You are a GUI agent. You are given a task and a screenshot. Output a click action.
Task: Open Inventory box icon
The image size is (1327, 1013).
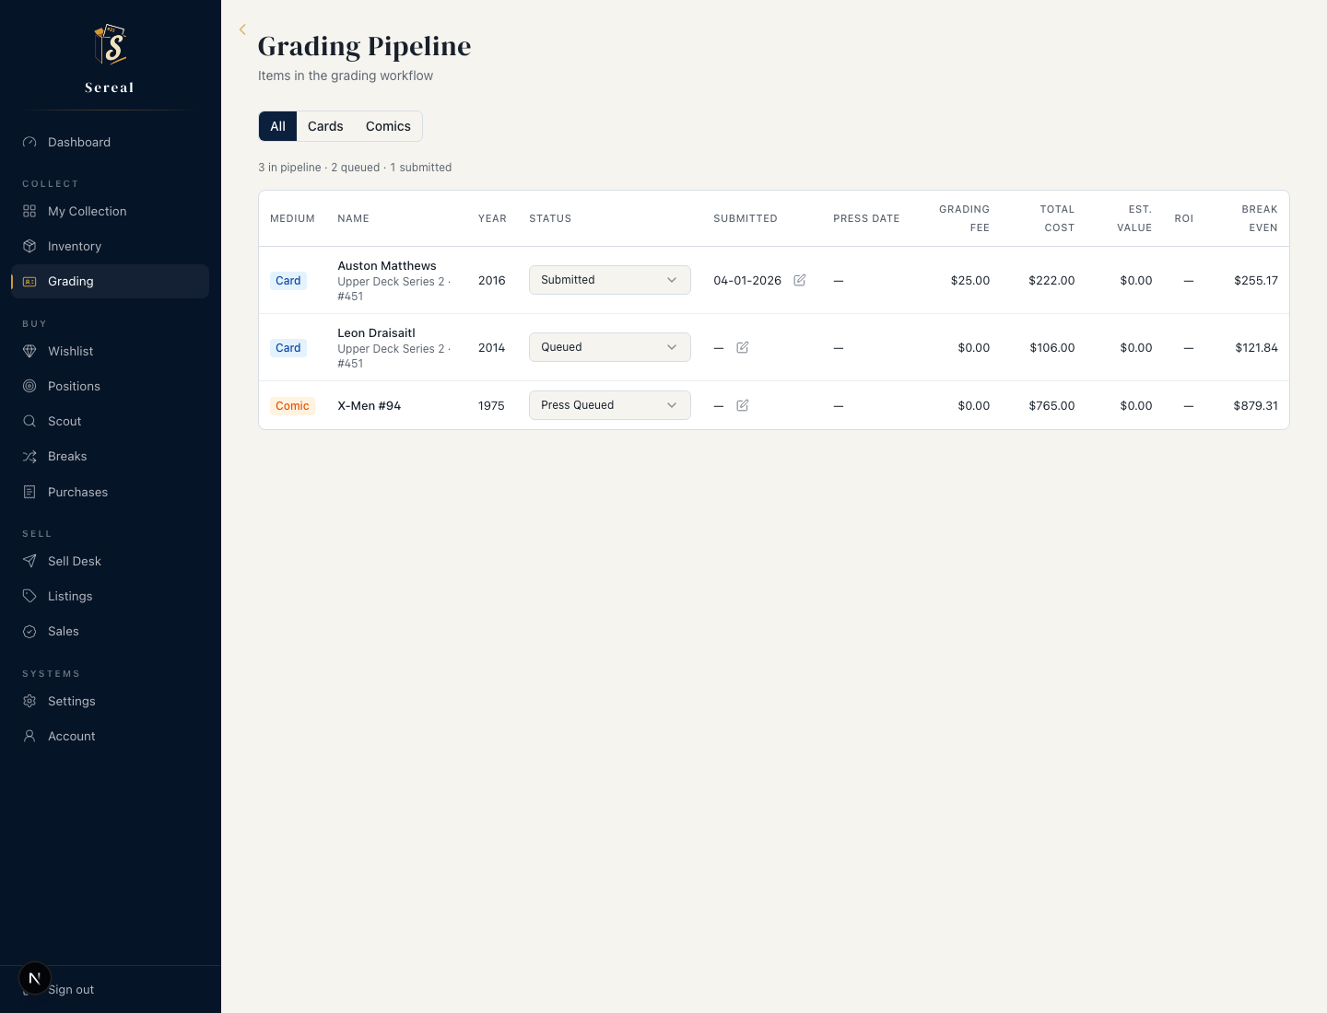coord(29,246)
